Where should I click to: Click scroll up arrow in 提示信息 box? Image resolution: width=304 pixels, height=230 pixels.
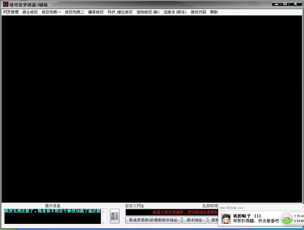pos(104,212)
